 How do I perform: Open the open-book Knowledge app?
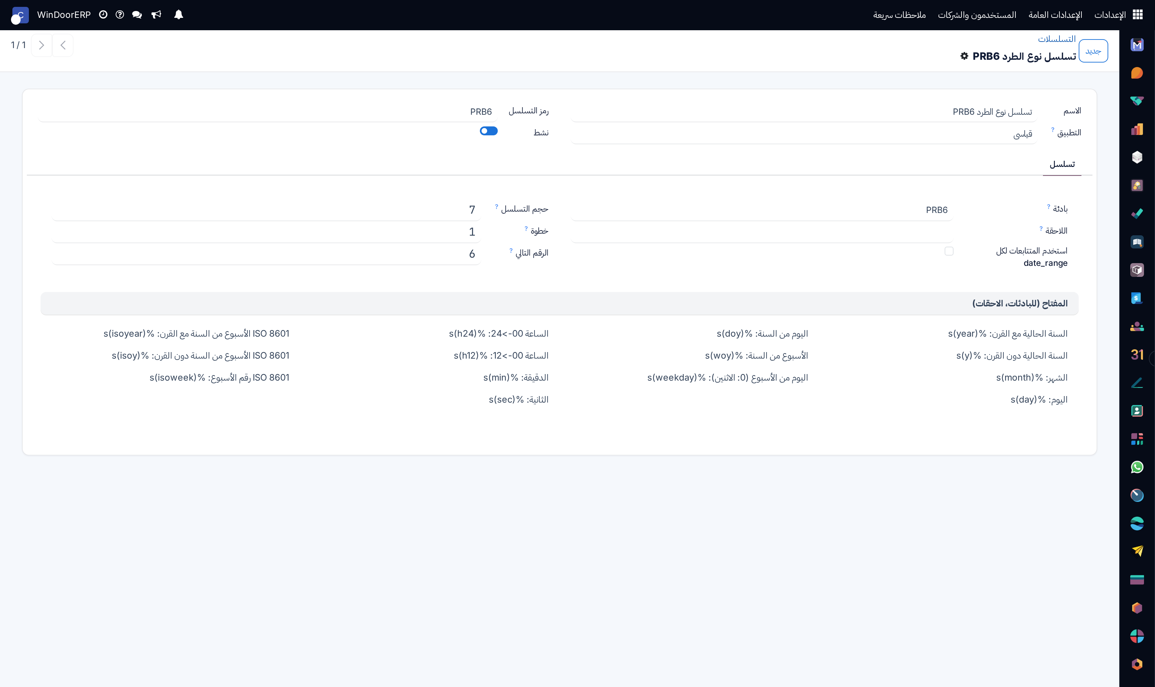tap(1137, 242)
